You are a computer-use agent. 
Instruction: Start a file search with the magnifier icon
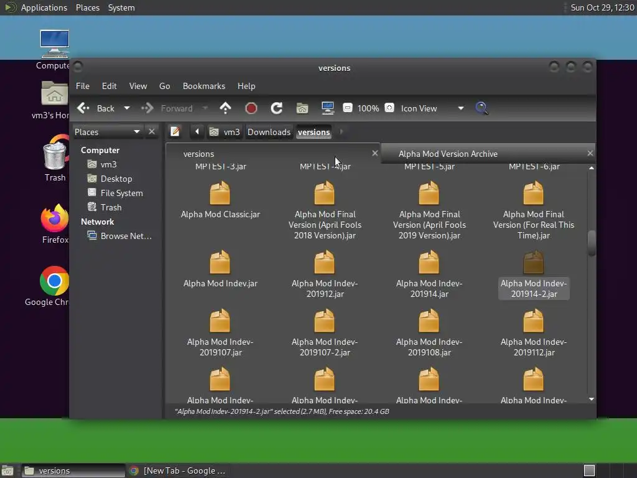481,108
